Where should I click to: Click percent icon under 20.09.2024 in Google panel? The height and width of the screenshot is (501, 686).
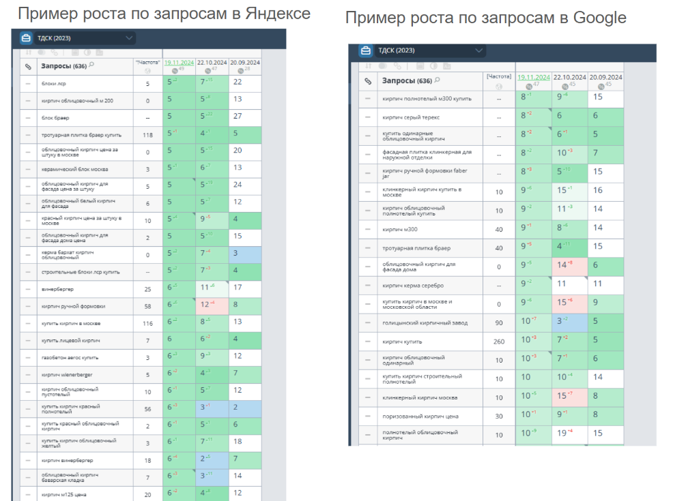[601, 87]
